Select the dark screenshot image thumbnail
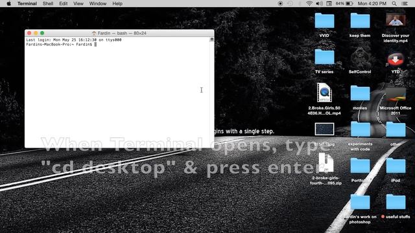 coord(324,129)
